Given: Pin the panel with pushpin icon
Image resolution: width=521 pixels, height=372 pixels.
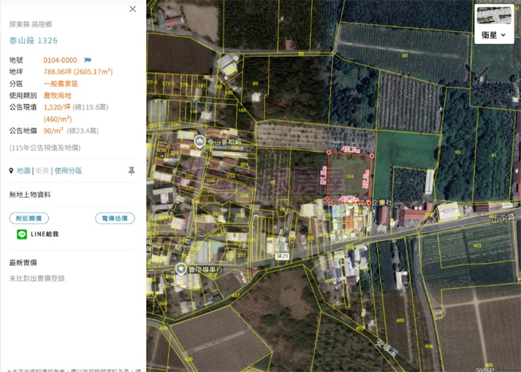Looking at the screenshot, I should [x=131, y=171].
